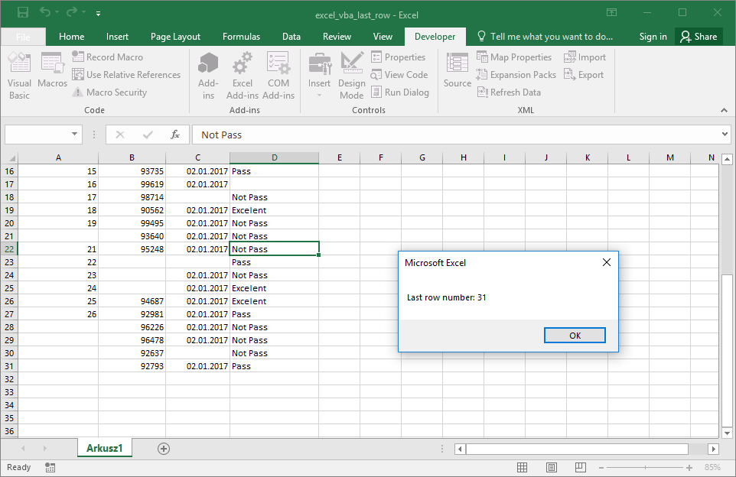Click the Share button
Image resolution: width=736 pixels, height=477 pixels.
tap(698, 36)
